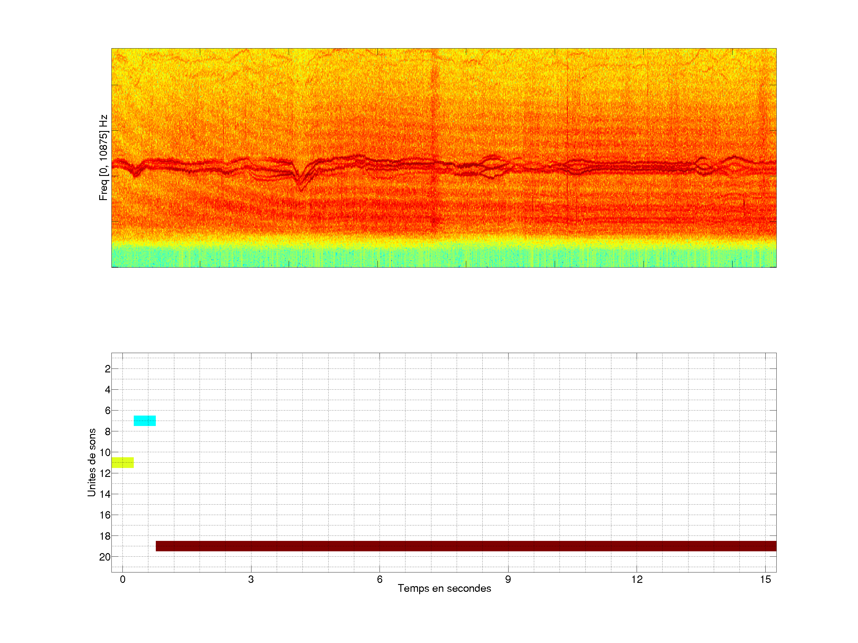Click the x-axis tick label 6

pos(379,579)
